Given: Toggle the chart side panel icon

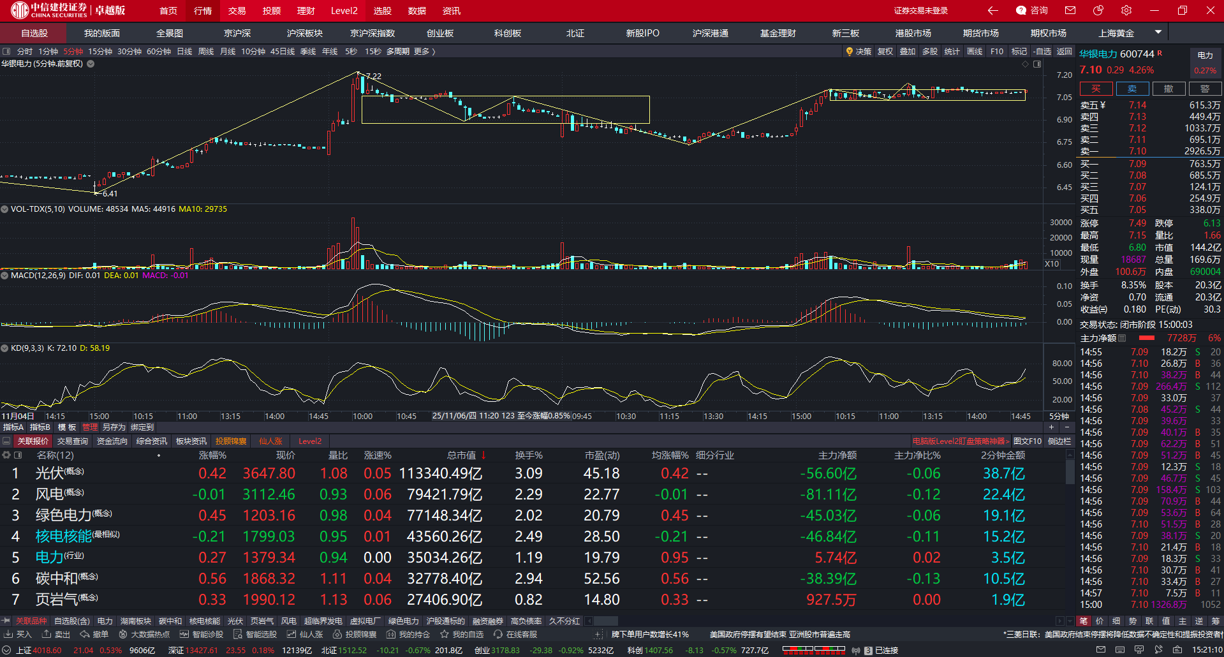Looking at the screenshot, I should coord(1037,64).
